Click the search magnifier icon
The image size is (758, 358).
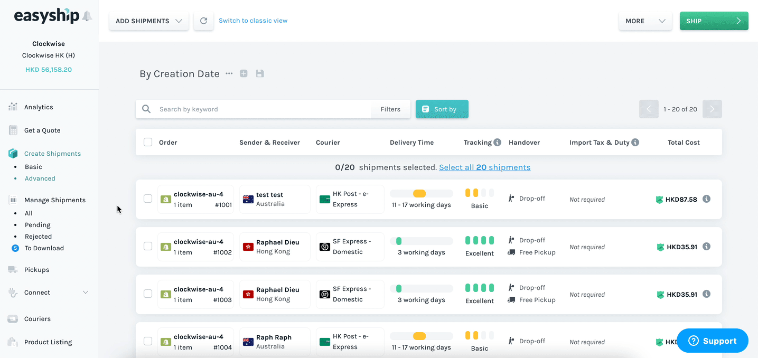146,109
